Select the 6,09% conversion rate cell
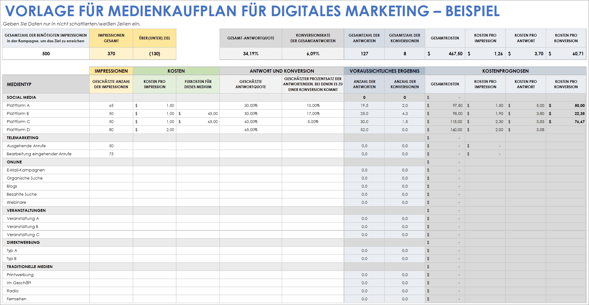Image resolution: width=589 pixels, height=305 pixels. tap(313, 53)
